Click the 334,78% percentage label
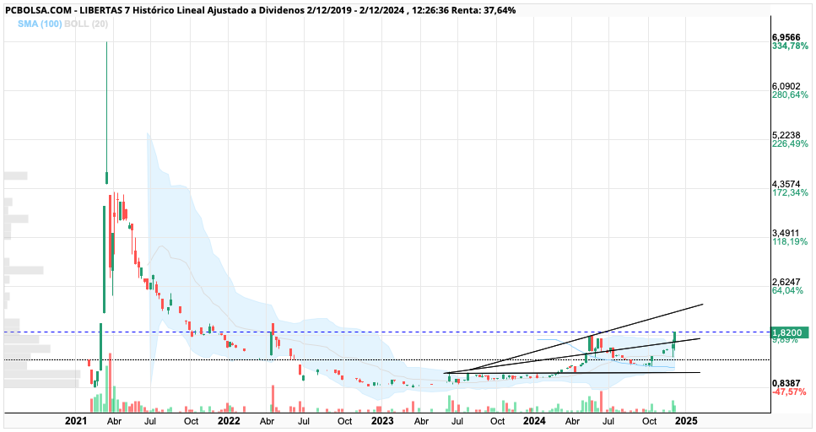This screenshot has height=432, width=816. (x=790, y=46)
